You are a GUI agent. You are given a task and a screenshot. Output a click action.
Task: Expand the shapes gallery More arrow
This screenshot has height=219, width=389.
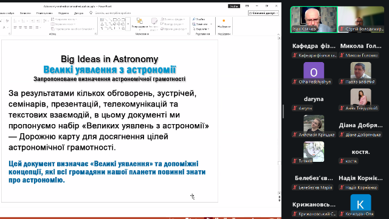128,24
